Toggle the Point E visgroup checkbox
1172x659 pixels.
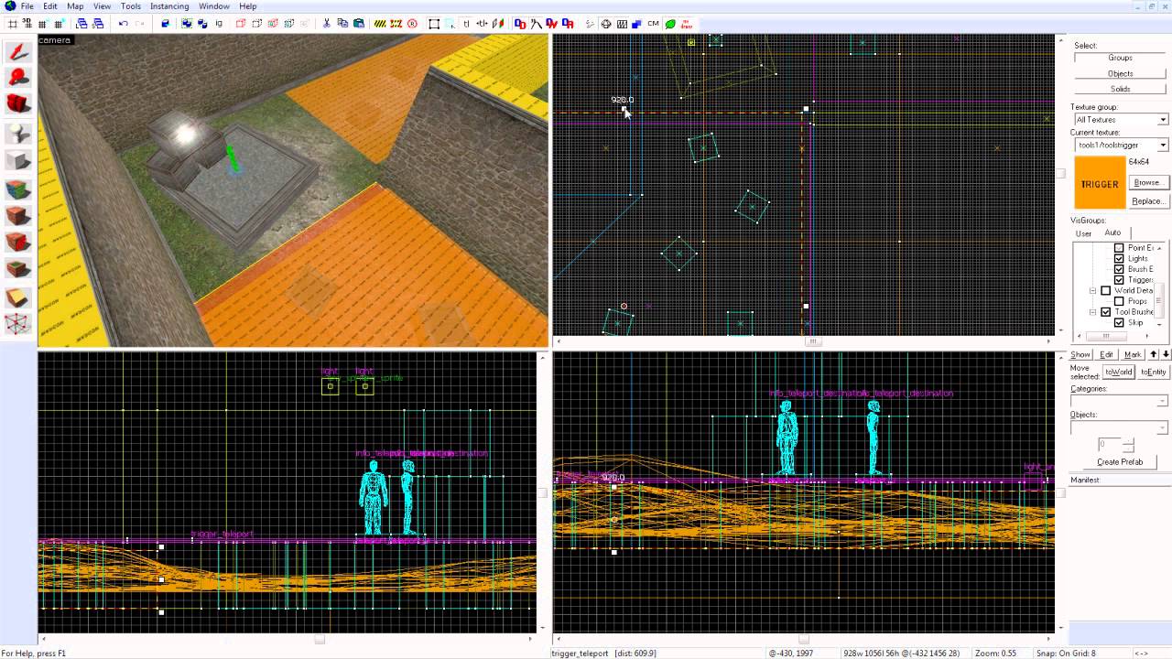tap(1119, 248)
